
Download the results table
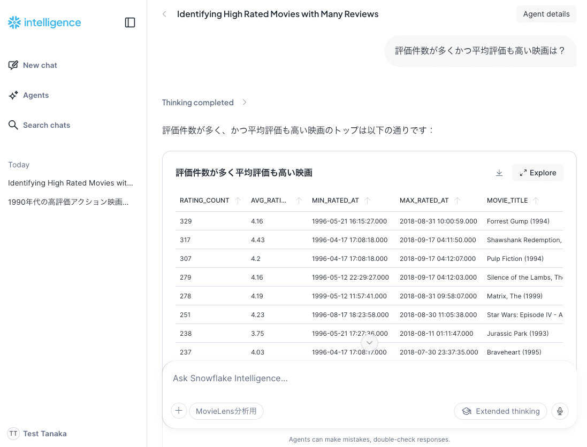pyautogui.click(x=499, y=173)
